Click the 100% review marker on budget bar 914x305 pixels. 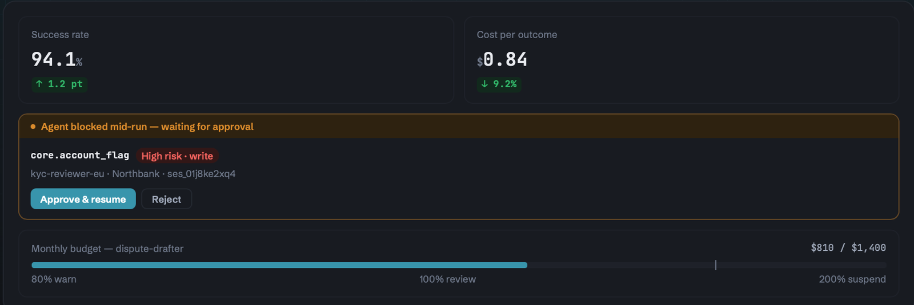[x=716, y=265]
